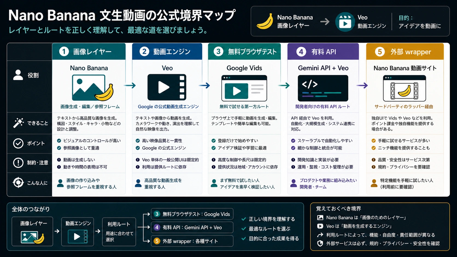
Task: Click the play icon beside Veo は「動画を生成するエンジン」
Action: 320,226
